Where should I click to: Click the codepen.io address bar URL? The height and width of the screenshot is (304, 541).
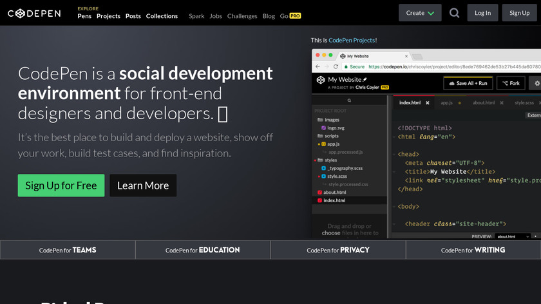point(455,66)
